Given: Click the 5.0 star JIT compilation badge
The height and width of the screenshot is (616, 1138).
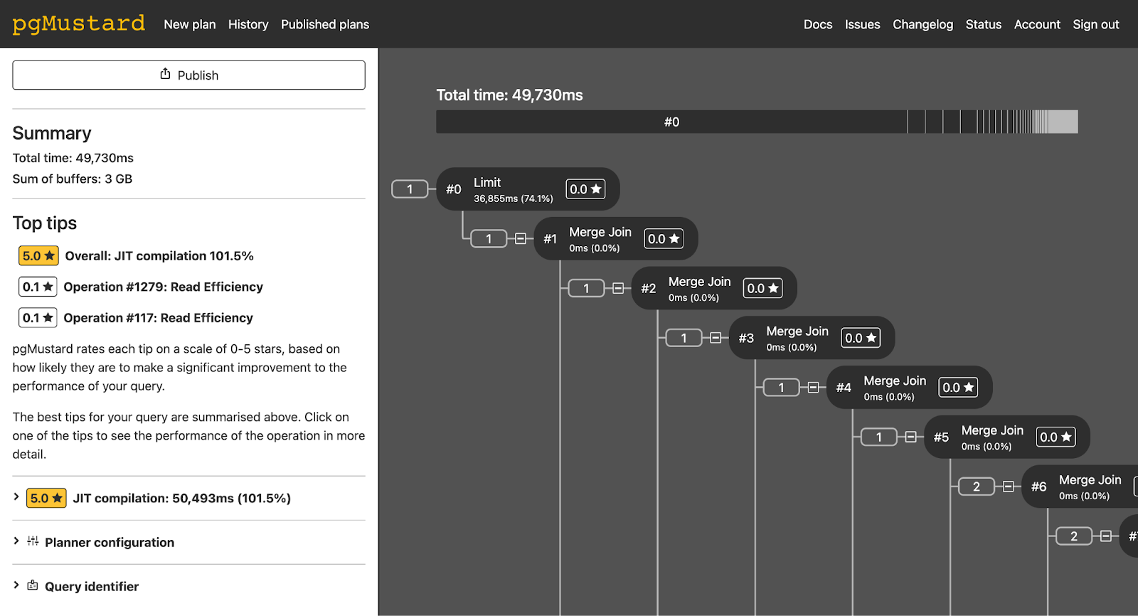Looking at the screenshot, I should pos(46,498).
